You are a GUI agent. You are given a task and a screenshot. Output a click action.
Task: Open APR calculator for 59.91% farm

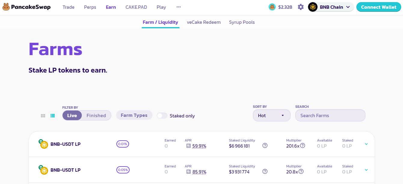click(x=189, y=146)
